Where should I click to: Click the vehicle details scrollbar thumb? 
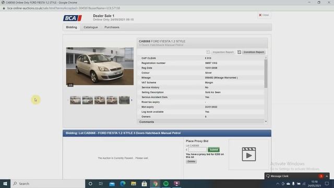(266, 73)
